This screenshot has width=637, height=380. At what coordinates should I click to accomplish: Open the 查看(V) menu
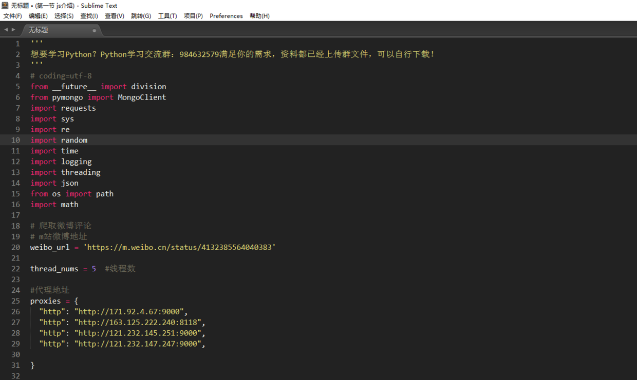click(114, 16)
